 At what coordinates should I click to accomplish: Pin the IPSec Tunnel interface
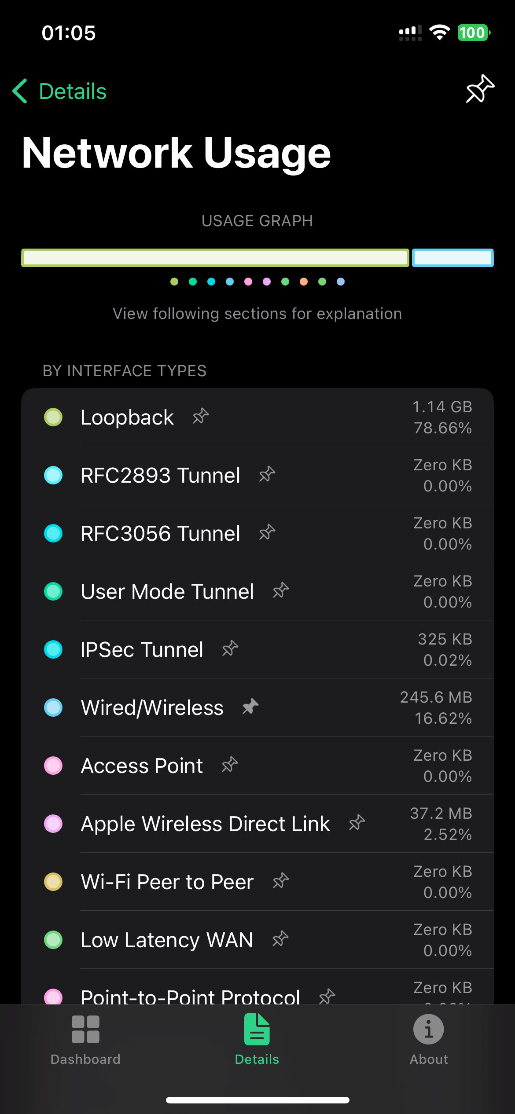click(x=230, y=649)
